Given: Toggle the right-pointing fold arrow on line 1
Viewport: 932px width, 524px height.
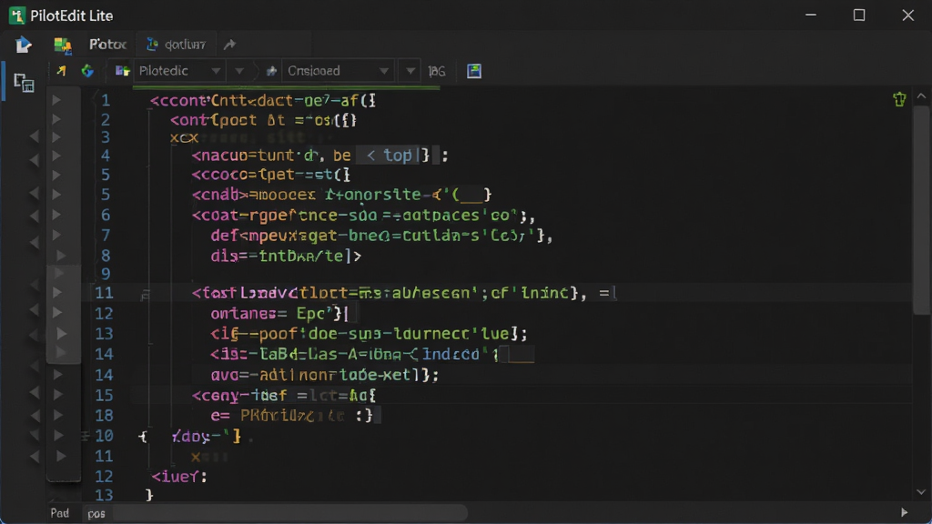Looking at the screenshot, I should [x=57, y=100].
